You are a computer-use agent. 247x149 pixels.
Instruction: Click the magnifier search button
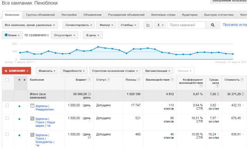[x=213, y=25]
